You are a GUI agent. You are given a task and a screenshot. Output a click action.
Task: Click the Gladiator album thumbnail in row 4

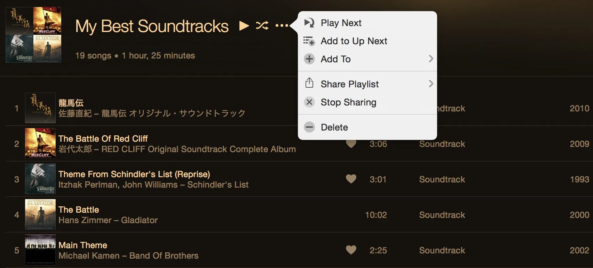(x=40, y=214)
